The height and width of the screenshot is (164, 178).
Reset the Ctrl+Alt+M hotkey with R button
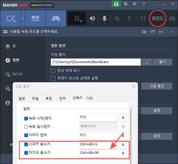coord(123,154)
